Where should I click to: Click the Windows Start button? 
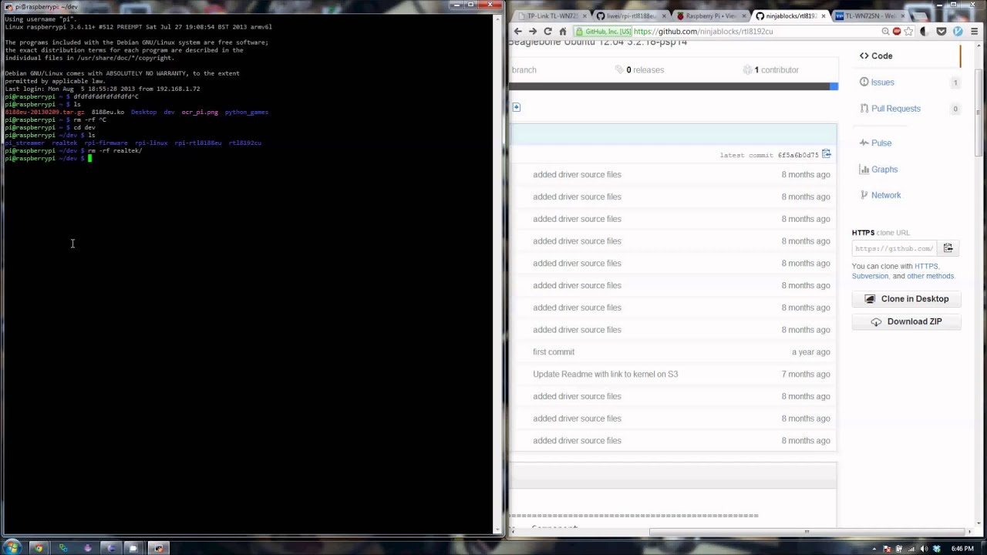pos(12,548)
